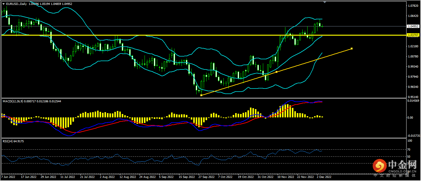Click the yellow 1.03707 price label
Screen dimensions: 421x181
(x=413, y=35)
